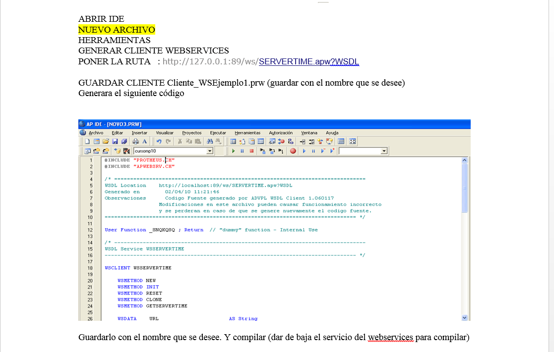Open the Ventana menu
The image size is (554, 352).
309,133
